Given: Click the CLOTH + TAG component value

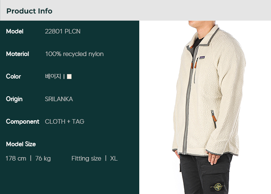Looking at the screenshot, I should [64, 122].
